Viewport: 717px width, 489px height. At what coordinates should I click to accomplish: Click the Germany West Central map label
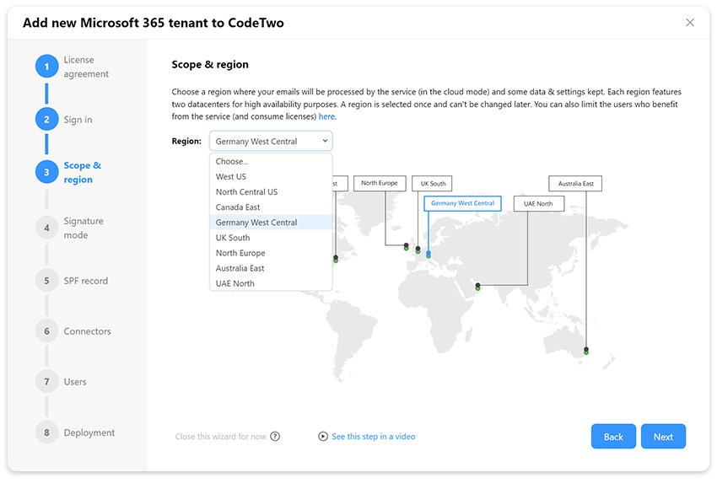point(462,203)
